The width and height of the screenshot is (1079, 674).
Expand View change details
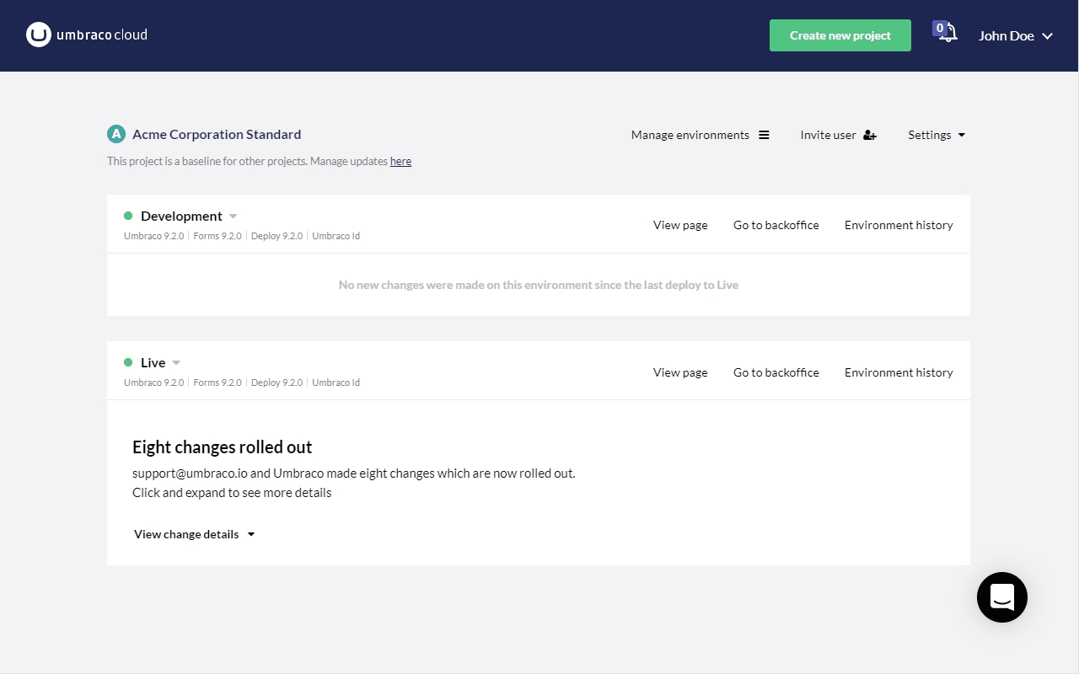click(194, 534)
